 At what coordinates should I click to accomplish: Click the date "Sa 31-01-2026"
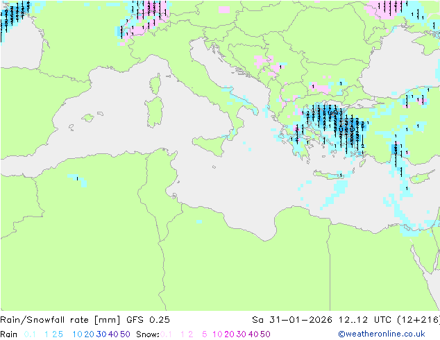tap(292, 320)
